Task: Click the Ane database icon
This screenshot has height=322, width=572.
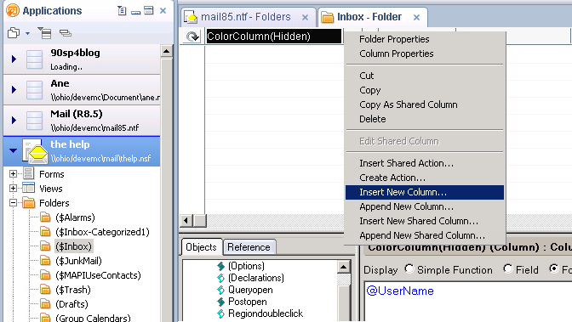Action: point(34,90)
